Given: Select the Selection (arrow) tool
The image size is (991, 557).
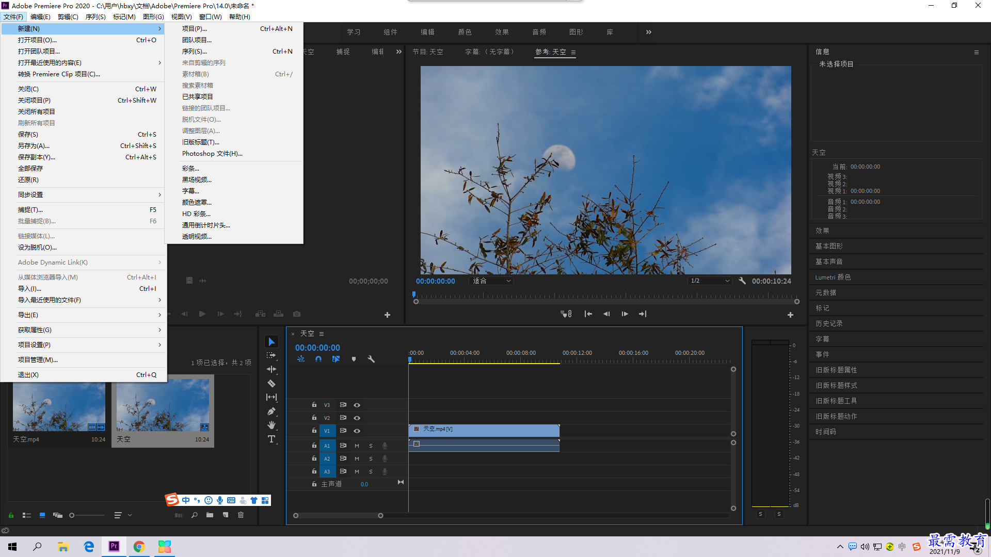Looking at the screenshot, I should [x=271, y=342].
